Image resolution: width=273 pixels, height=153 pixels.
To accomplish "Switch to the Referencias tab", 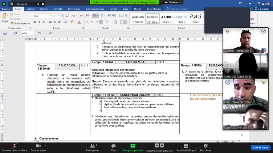I will (74, 9).
